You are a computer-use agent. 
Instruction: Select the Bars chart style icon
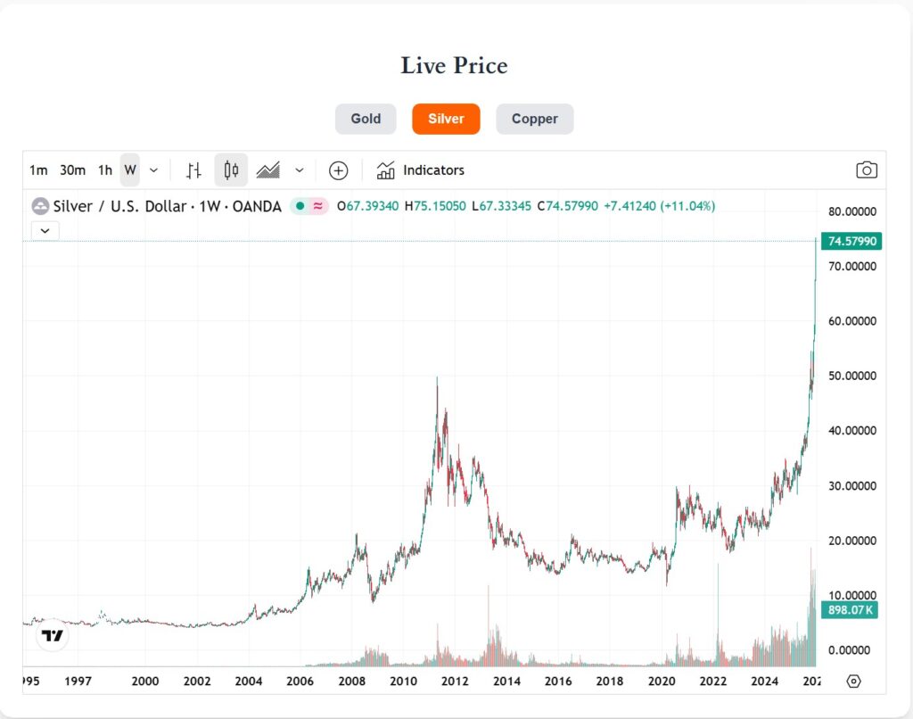pyautogui.click(x=194, y=169)
